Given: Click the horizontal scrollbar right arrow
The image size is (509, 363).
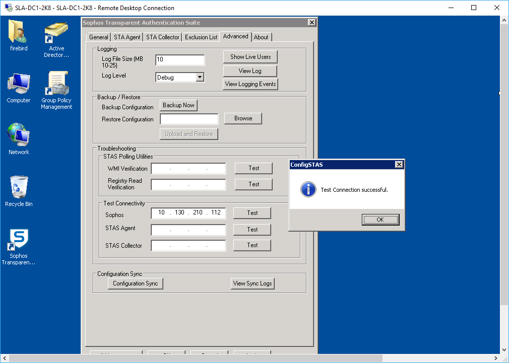Looking at the screenshot, I should click(496, 358).
